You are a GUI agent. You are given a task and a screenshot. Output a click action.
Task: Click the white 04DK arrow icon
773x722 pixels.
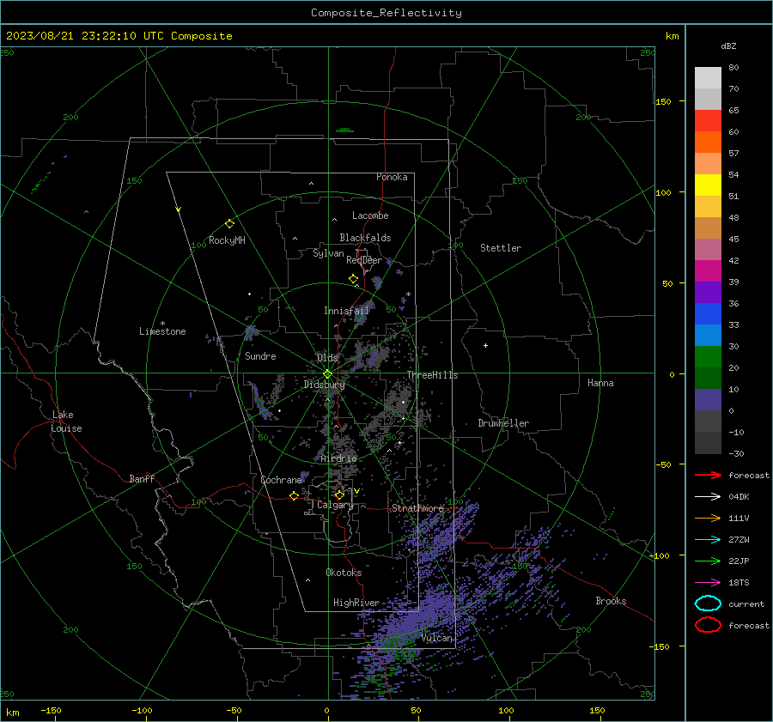click(708, 497)
